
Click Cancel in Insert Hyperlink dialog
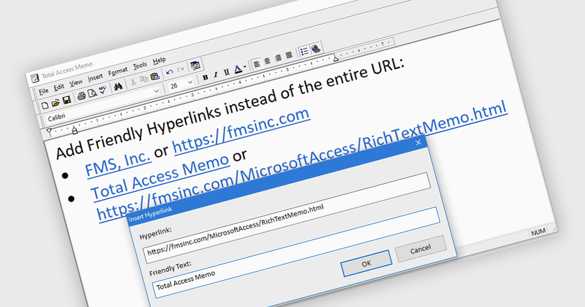point(420,249)
